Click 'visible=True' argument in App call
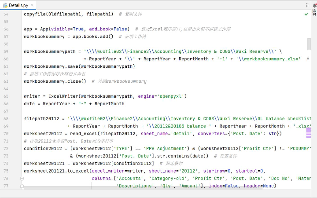This screenshot has width=317, height=198. 67,29
